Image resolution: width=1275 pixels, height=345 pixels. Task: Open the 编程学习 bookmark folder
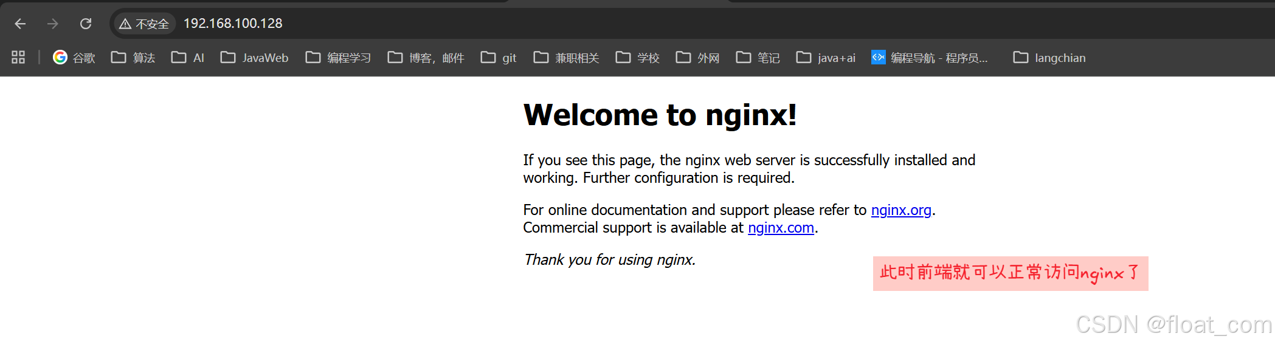[x=338, y=58]
